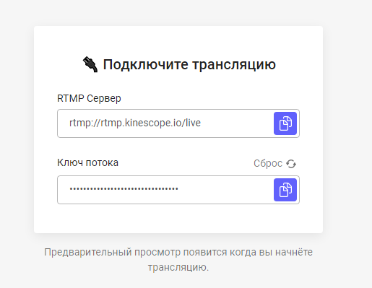The height and width of the screenshot is (288, 372).
Task: Copy the RTMP server URL to clipboard
Action: 285,123
